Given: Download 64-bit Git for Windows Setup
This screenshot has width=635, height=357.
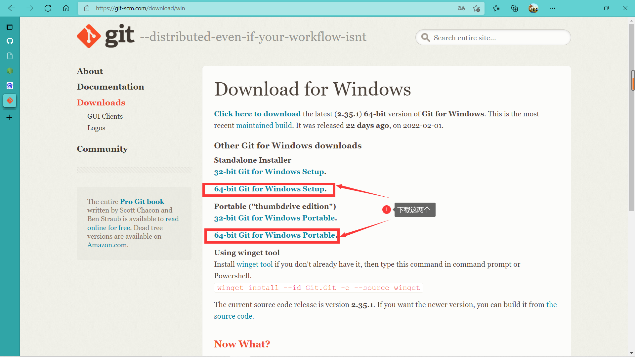Looking at the screenshot, I should 269,189.
